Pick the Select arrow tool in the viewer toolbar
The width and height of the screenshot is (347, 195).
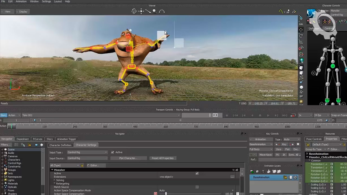(301, 18)
